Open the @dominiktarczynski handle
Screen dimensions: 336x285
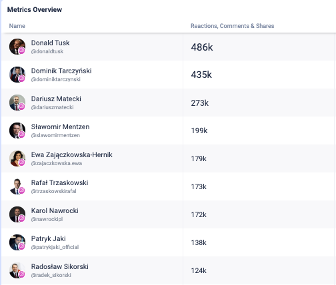coord(56,79)
